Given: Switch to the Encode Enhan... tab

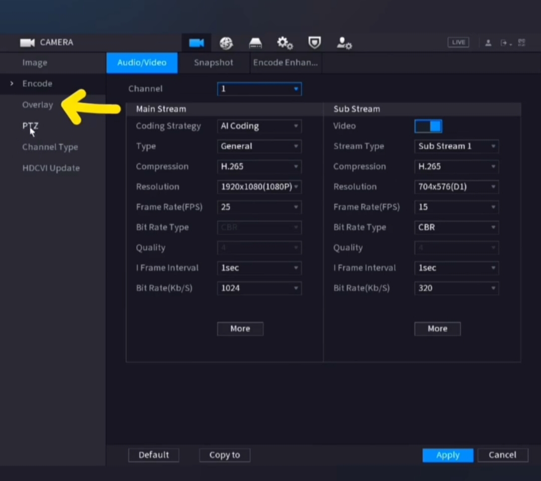Looking at the screenshot, I should (286, 63).
